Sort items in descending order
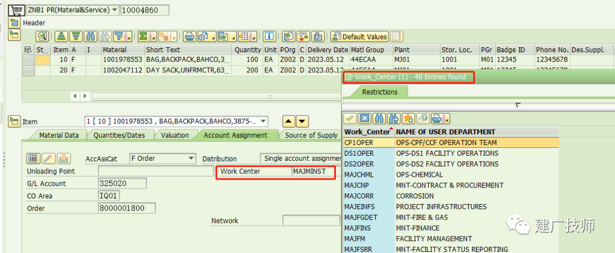 point(76,36)
